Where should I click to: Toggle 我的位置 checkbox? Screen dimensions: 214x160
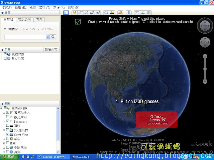tap(5, 54)
